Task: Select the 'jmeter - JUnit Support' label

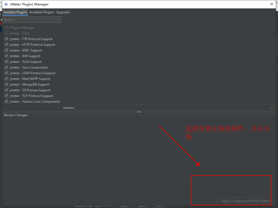Action: click(26, 61)
